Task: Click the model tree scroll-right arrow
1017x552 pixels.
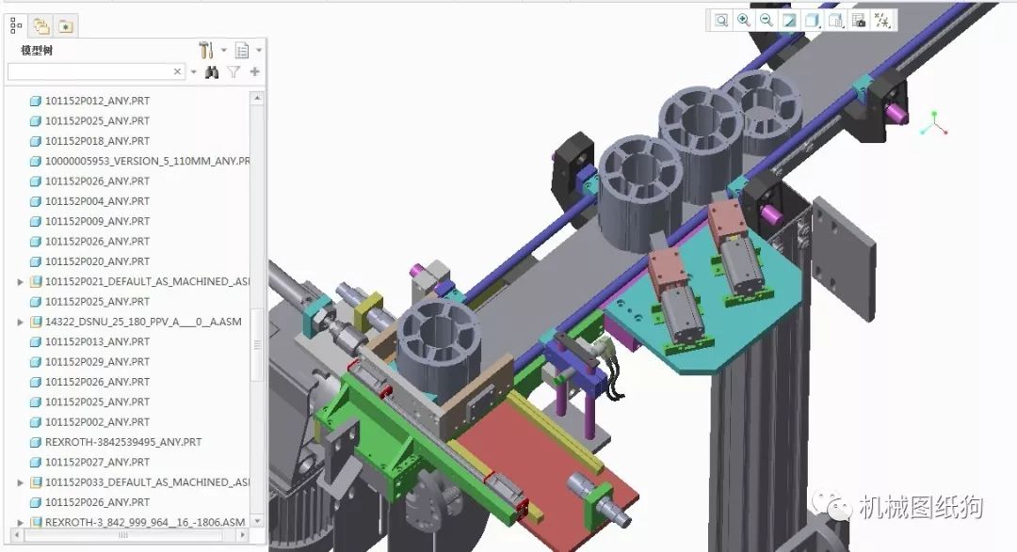Action: [x=242, y=535]
